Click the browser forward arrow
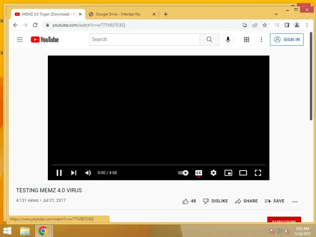The image size is (316, 237). tap(25, 25)
